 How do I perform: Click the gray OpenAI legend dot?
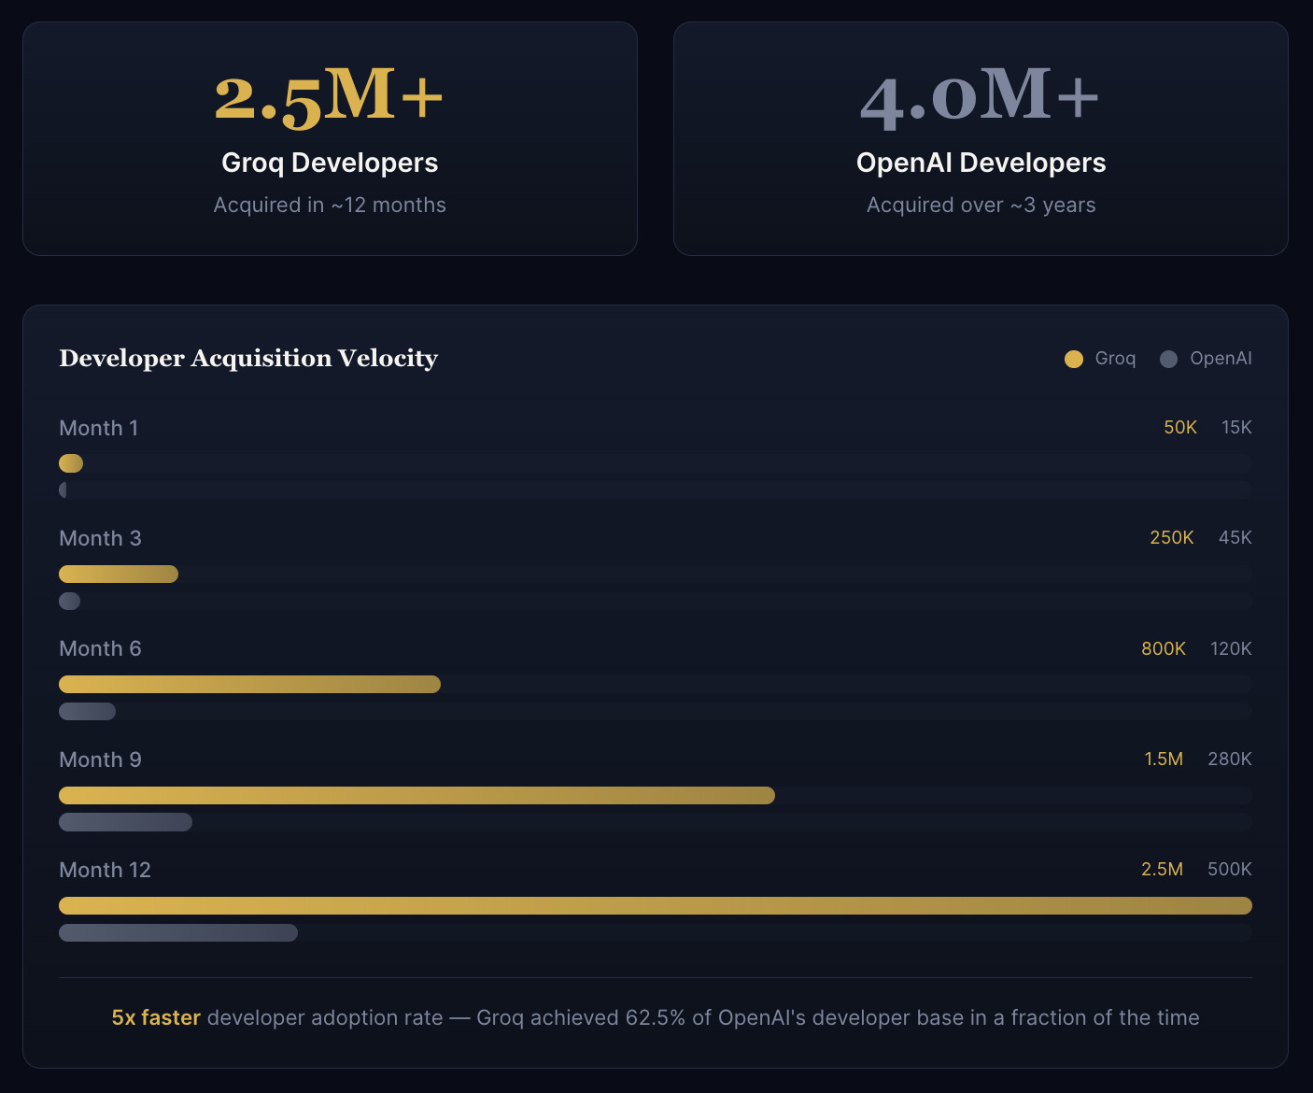click(x=1168, y=359)
